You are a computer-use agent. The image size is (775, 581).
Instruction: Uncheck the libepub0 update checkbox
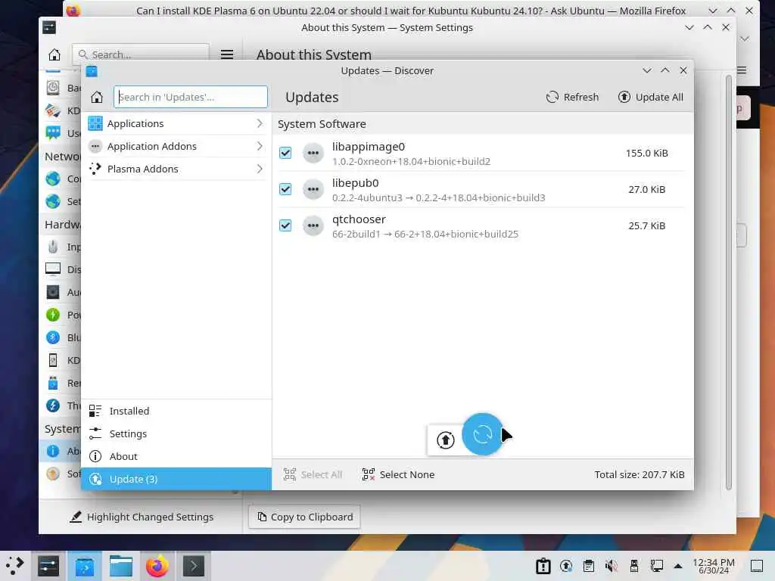[285, 189]
